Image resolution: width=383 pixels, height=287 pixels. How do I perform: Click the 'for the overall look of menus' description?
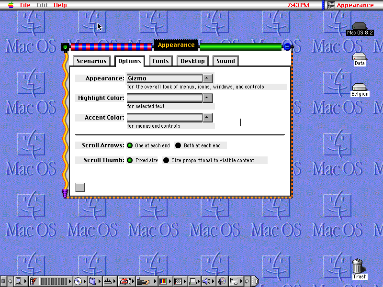click(x=196, y=87)
